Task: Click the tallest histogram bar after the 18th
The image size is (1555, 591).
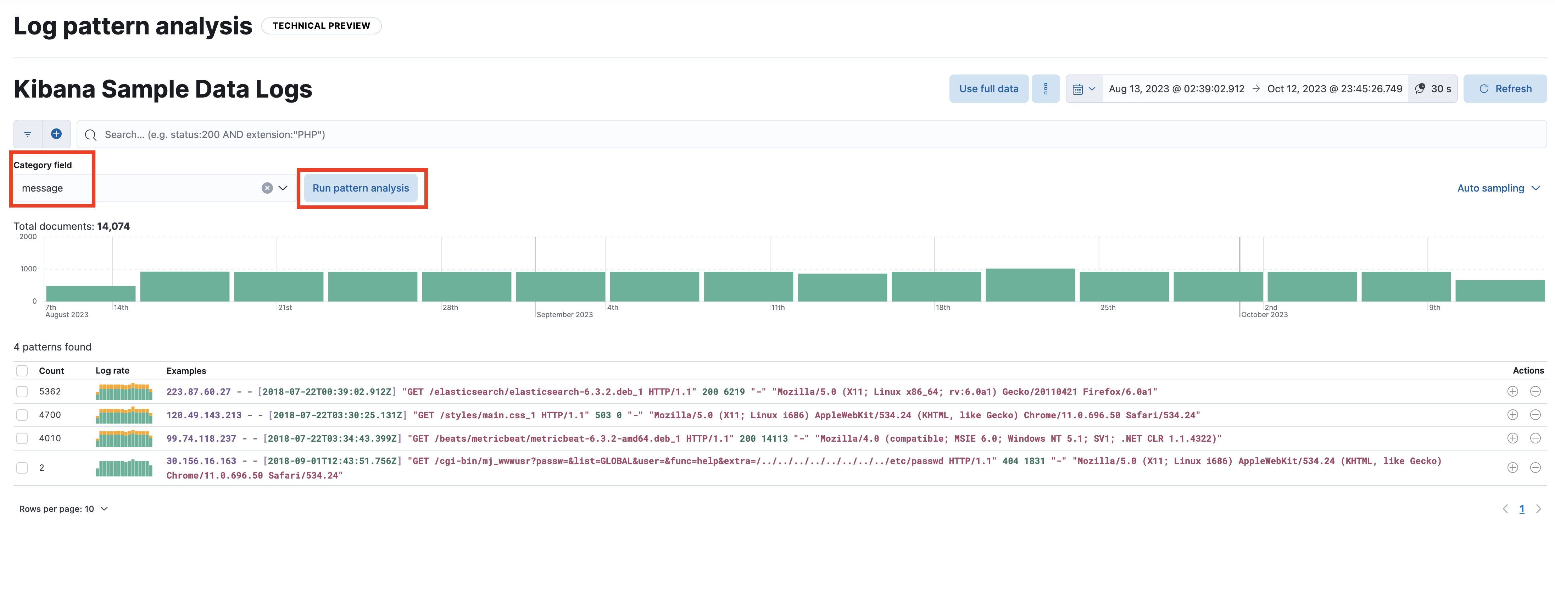Action: 1030,285
